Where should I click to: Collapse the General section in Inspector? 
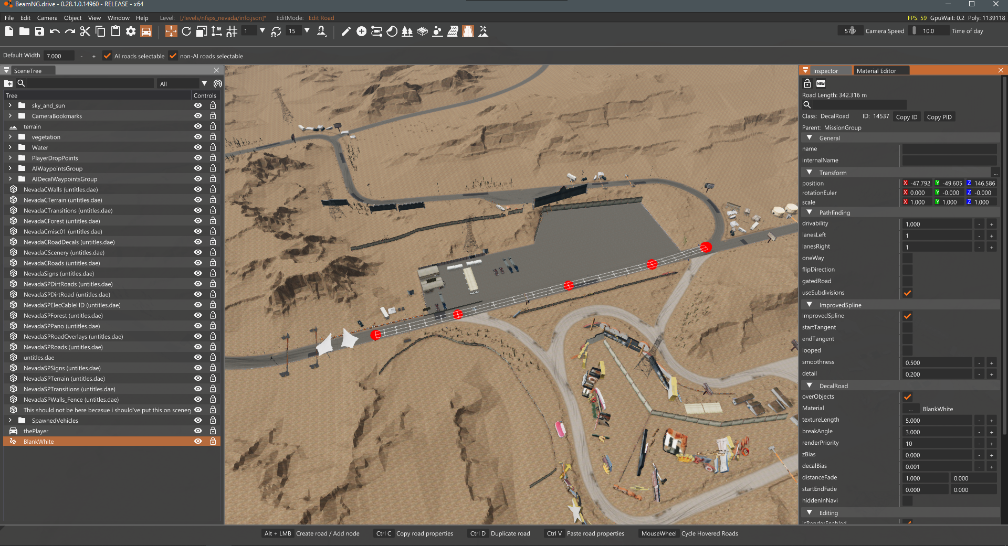coord(810,138)
